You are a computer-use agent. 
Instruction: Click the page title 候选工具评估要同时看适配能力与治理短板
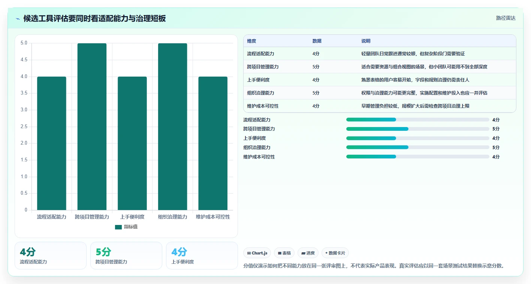tap(94, 19)
